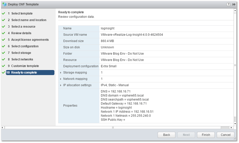Click horizontal scrollbar right arrow
The height and width of the screenshot is (143, 239).
pos(231,127)
